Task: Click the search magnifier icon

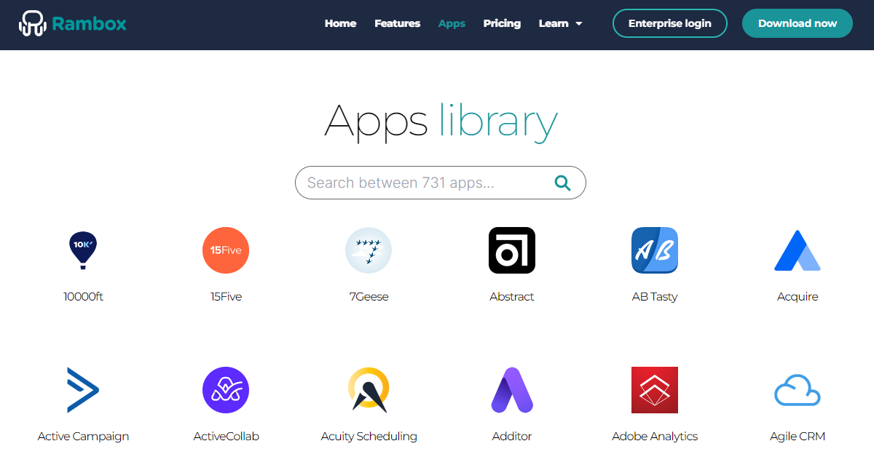Action: pyautogui.click(x=562, y=183)
